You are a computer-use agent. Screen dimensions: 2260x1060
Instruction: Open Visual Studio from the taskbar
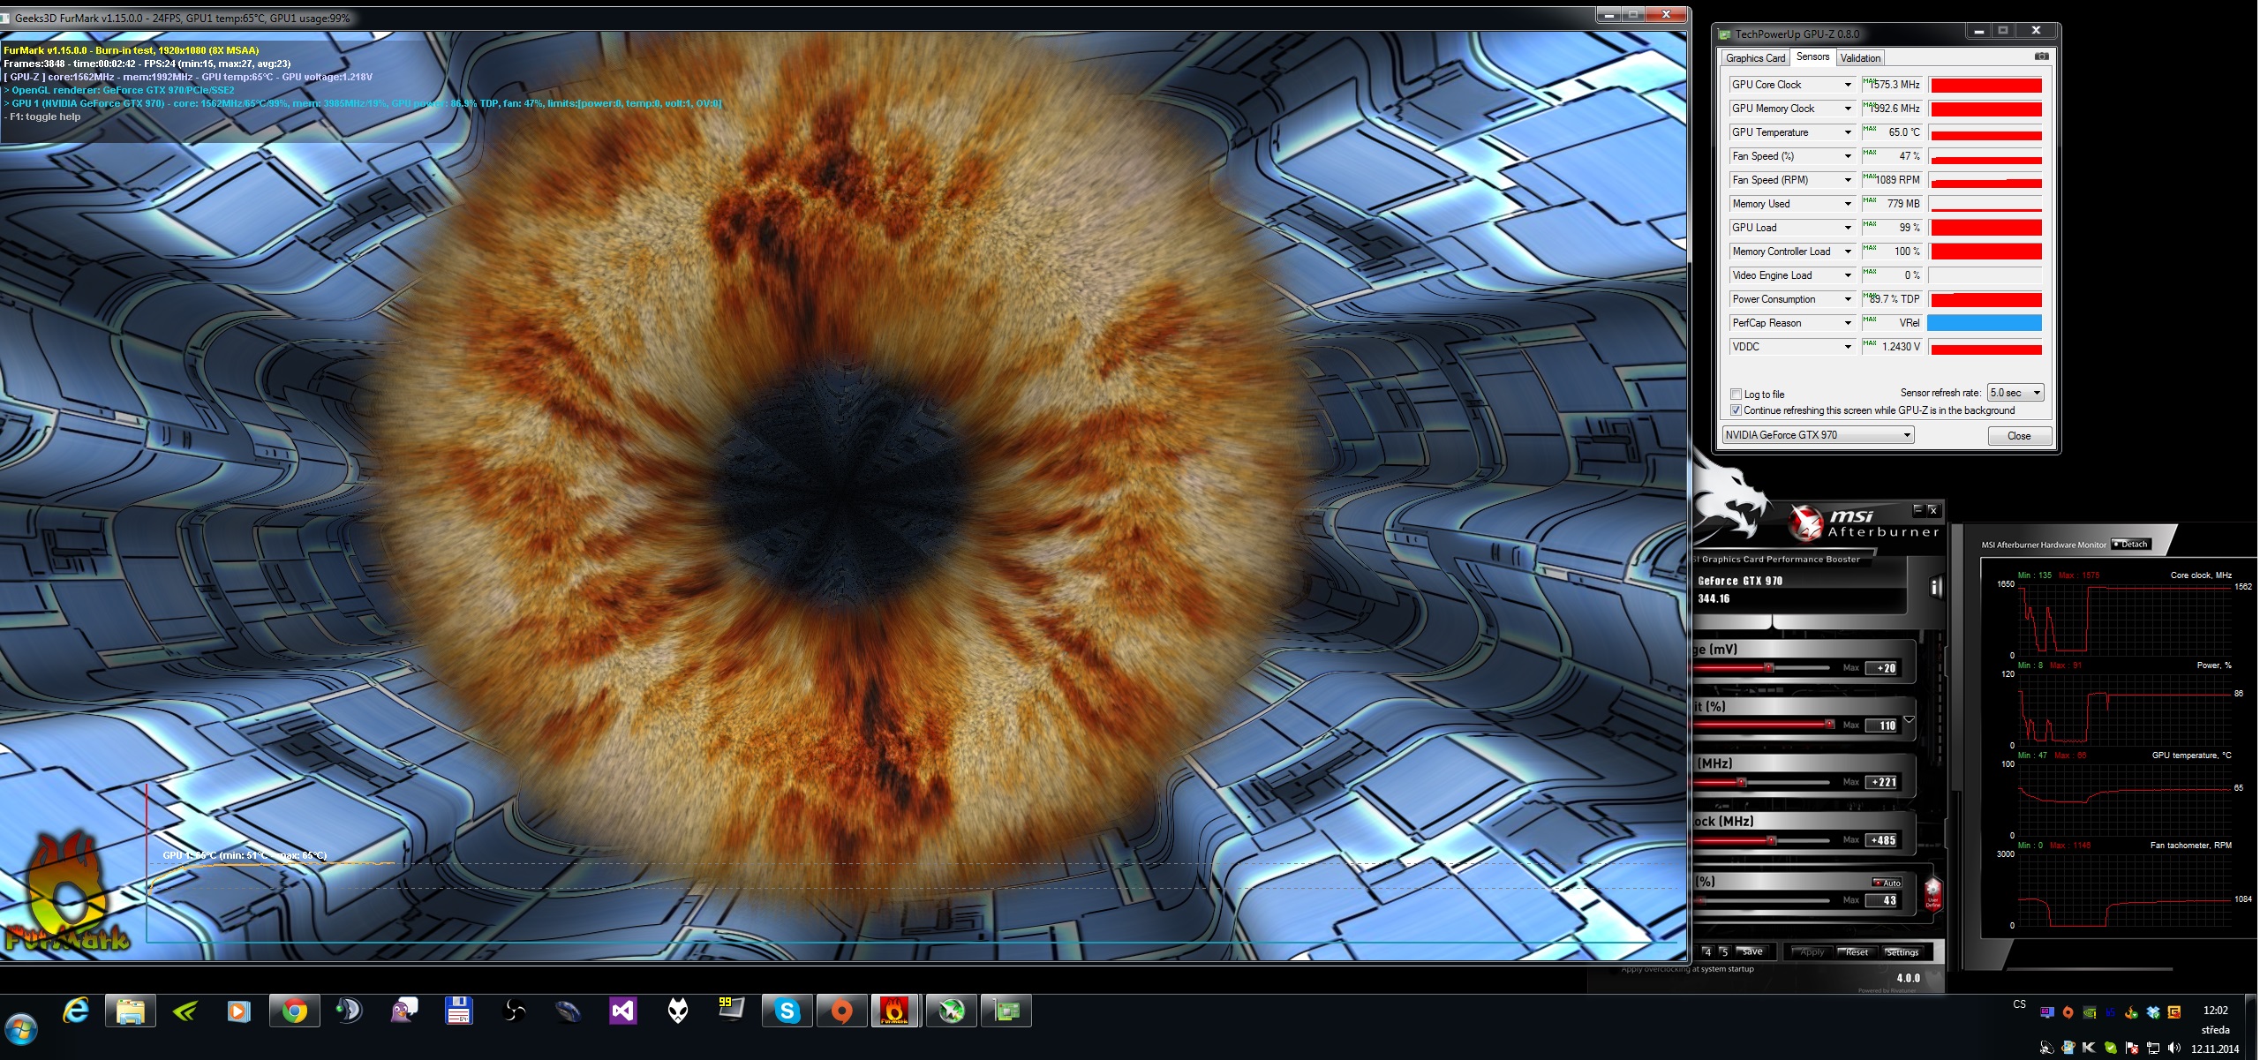click(x=622, y=1011)
